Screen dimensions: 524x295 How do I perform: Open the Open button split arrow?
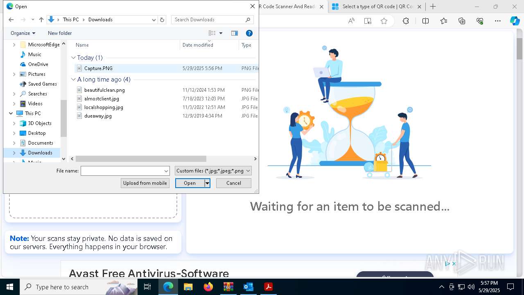(207, 183)
